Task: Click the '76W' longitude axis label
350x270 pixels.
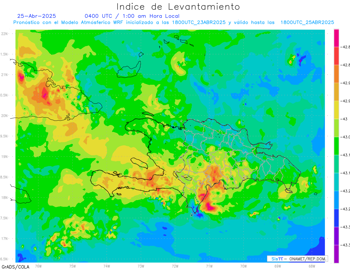Action: click(38, 266)
